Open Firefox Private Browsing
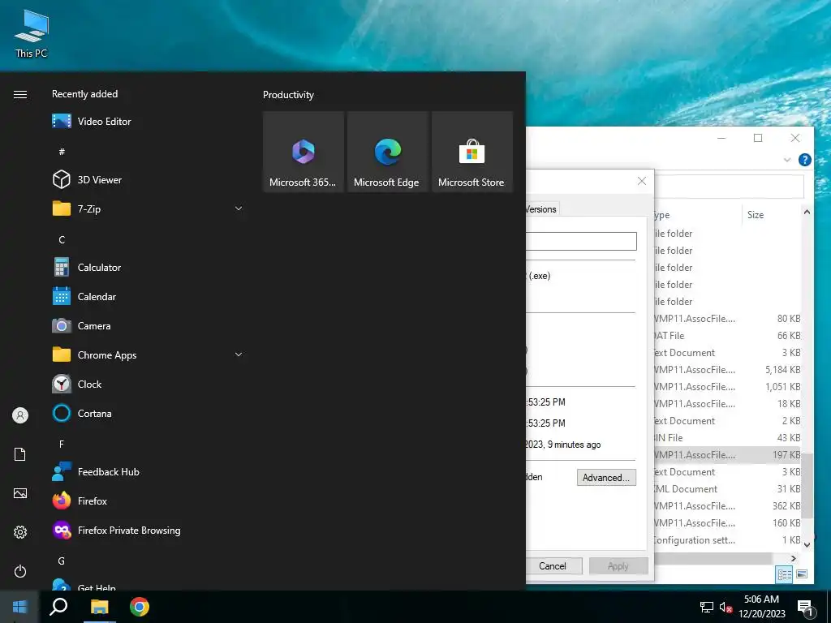Image resolution: width=831 pixels, height=623 pixels. (148, 530)
